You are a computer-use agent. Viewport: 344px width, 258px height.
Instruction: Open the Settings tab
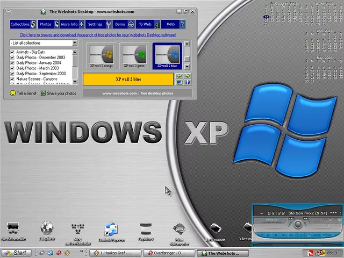pyautogui.click(x=98, y=24)
